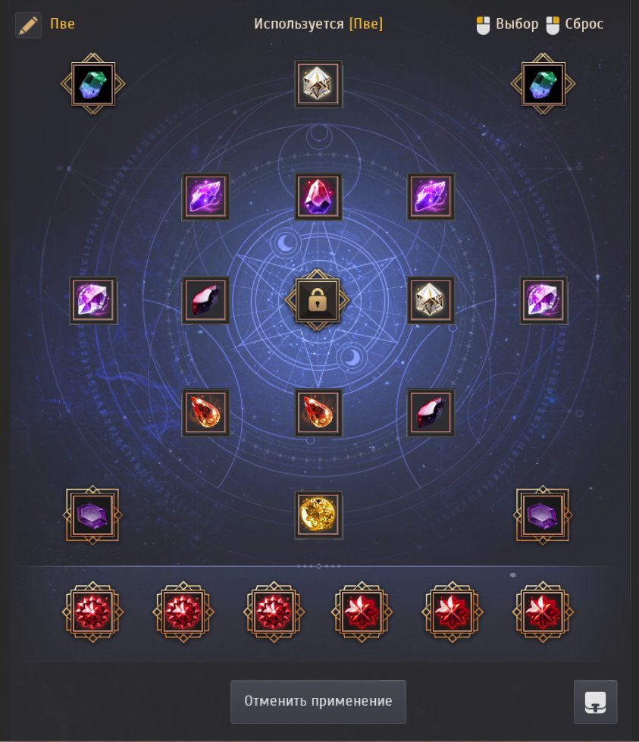639x742 pixels.
Task: Click the first red spiky gem in bottom row
Action: click(92, 612)
